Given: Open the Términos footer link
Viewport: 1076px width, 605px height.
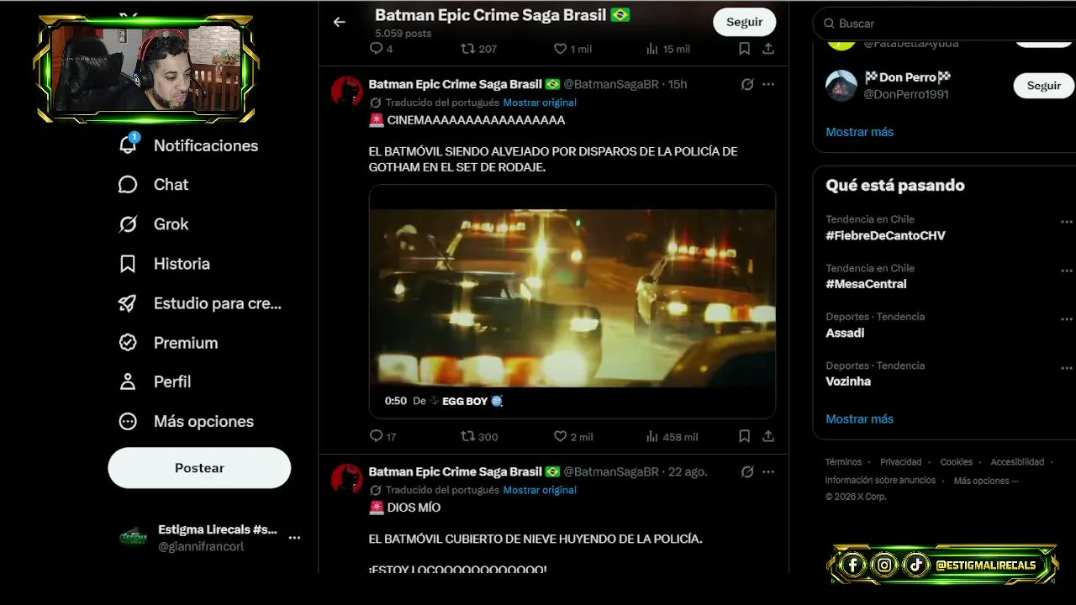Looking at the screenshot, I should tap(843, 462).
